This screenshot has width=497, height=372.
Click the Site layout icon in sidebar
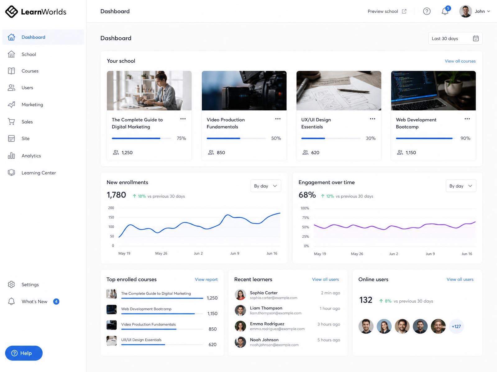[x=11, y=139]
